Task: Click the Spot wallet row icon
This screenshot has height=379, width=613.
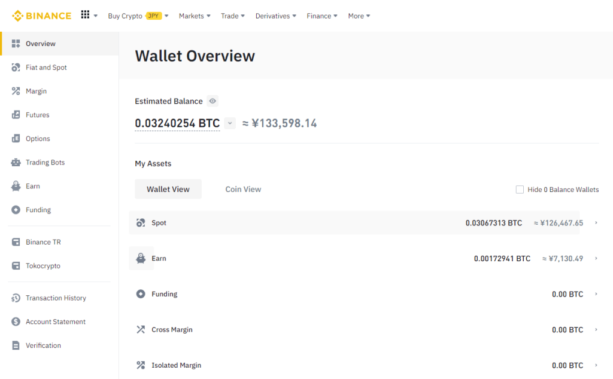Action: (141, 223)
